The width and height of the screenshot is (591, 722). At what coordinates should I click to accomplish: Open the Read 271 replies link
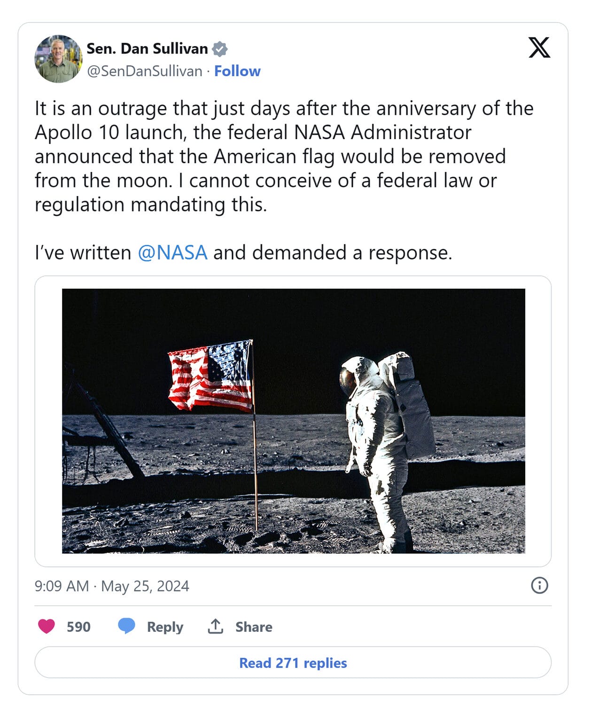pos(294,663)
